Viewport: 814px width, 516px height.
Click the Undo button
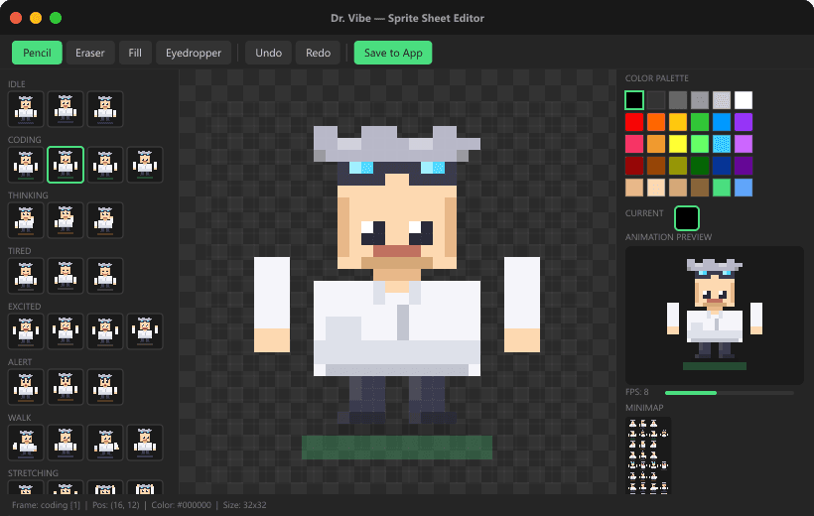tap(268, 53)
